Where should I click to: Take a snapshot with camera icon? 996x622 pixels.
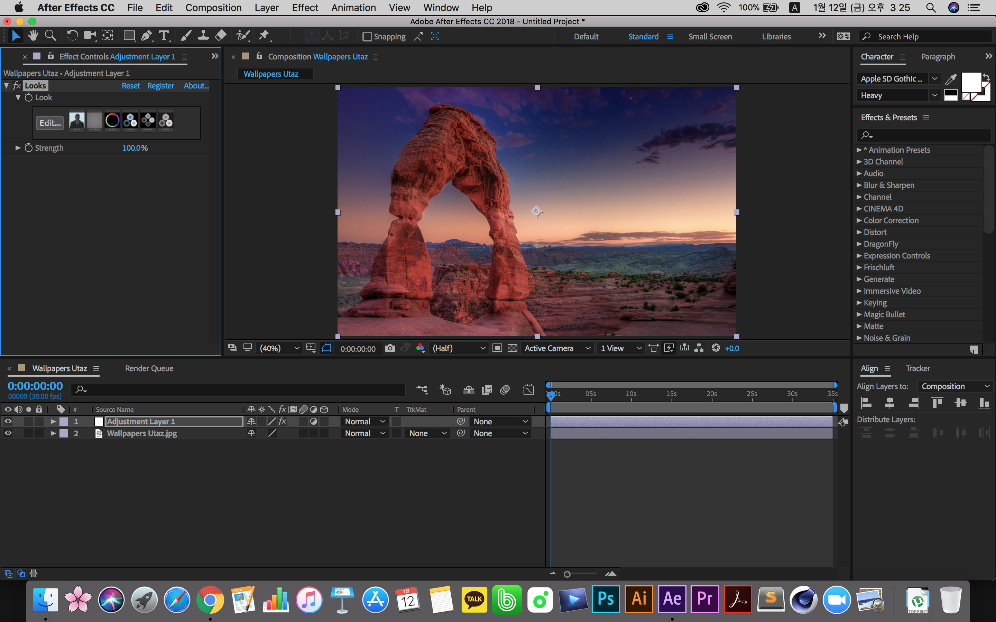390,348
